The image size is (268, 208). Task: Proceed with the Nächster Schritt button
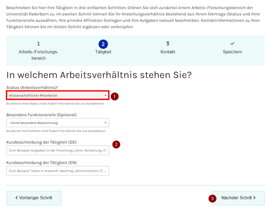[x=238, y=198]
